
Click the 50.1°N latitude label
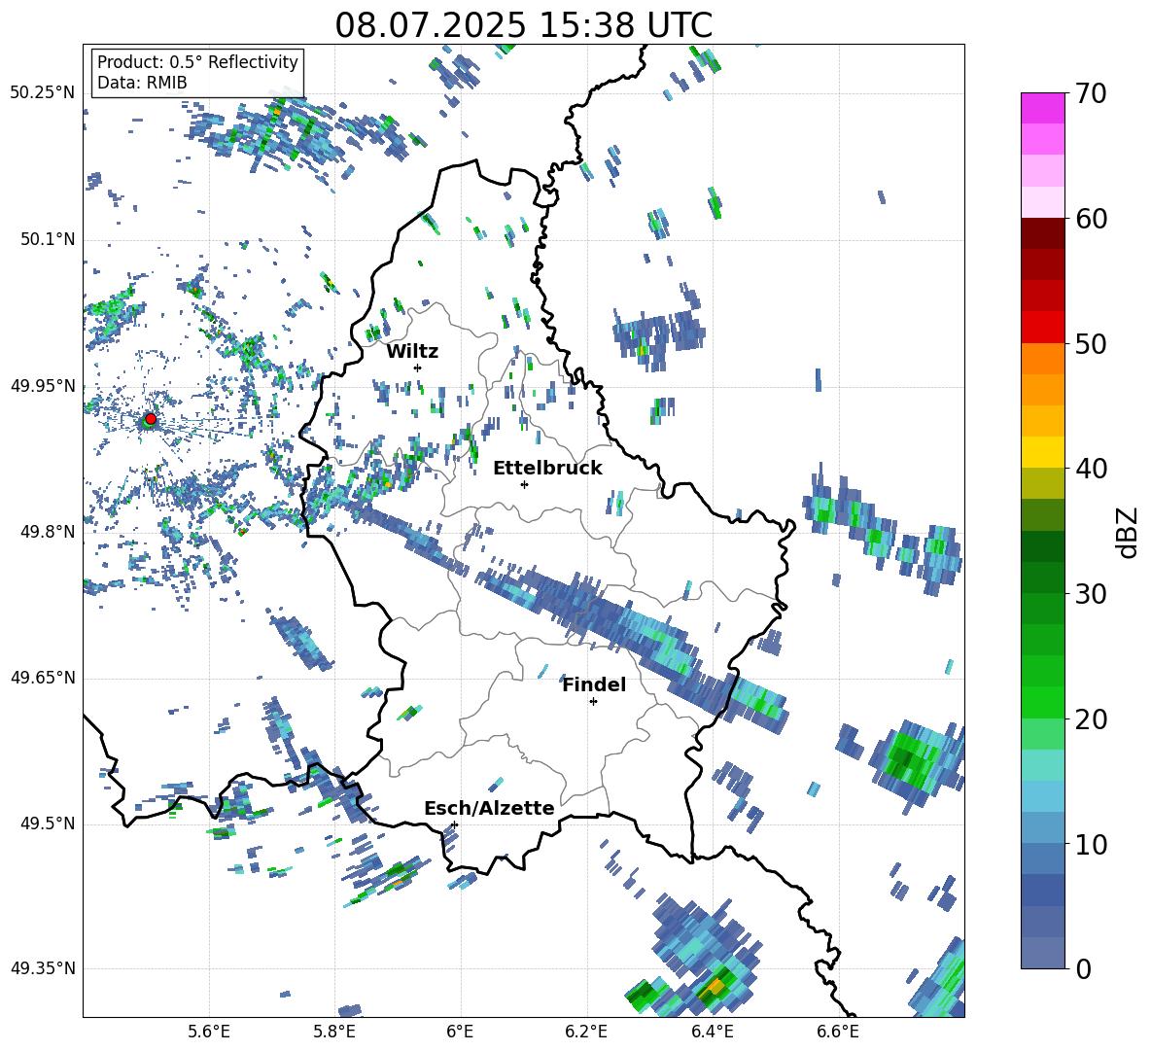[47, 239]
